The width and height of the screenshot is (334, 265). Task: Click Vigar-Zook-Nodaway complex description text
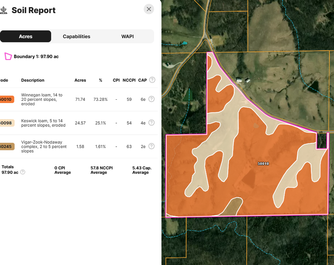click(44, 146)
